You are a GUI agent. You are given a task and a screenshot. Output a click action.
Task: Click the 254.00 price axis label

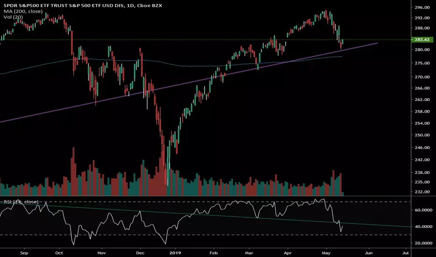tap(422, 123)
